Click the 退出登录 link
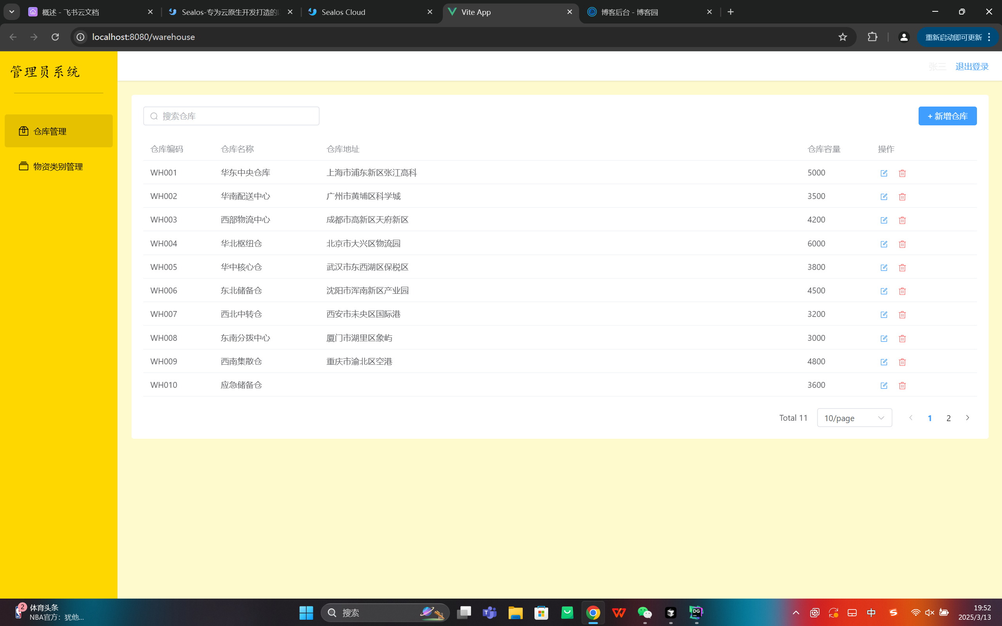This screenshot has height=626, width=1002. [x=971, y=67]
